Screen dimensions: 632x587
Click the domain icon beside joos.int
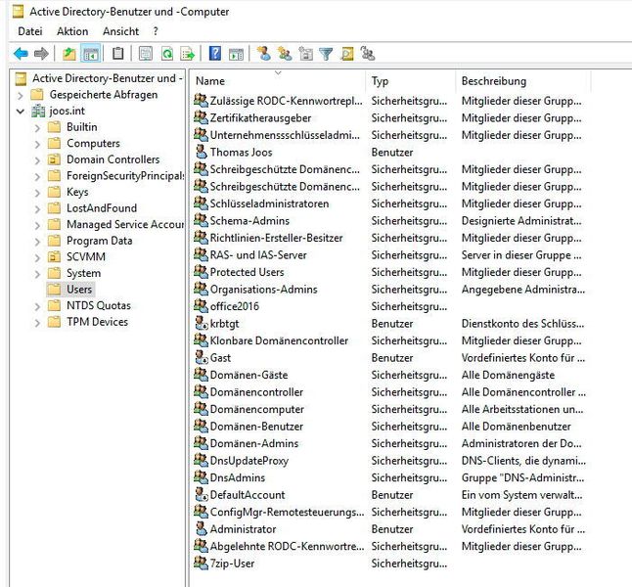coord(39,111)
